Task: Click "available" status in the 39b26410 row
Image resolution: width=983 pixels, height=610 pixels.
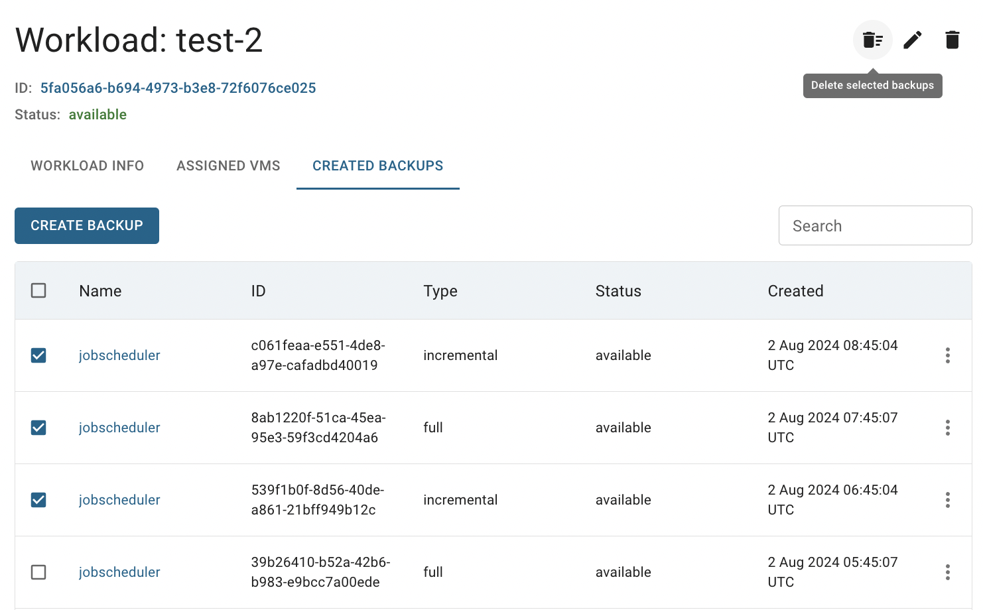Action: point(623,572)
